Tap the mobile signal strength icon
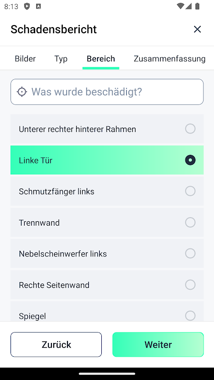 pos(188,6)
